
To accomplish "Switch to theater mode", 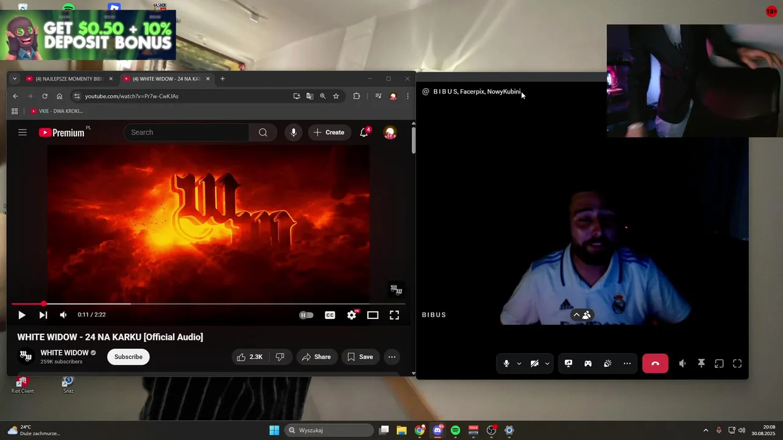I will (373, 315).
